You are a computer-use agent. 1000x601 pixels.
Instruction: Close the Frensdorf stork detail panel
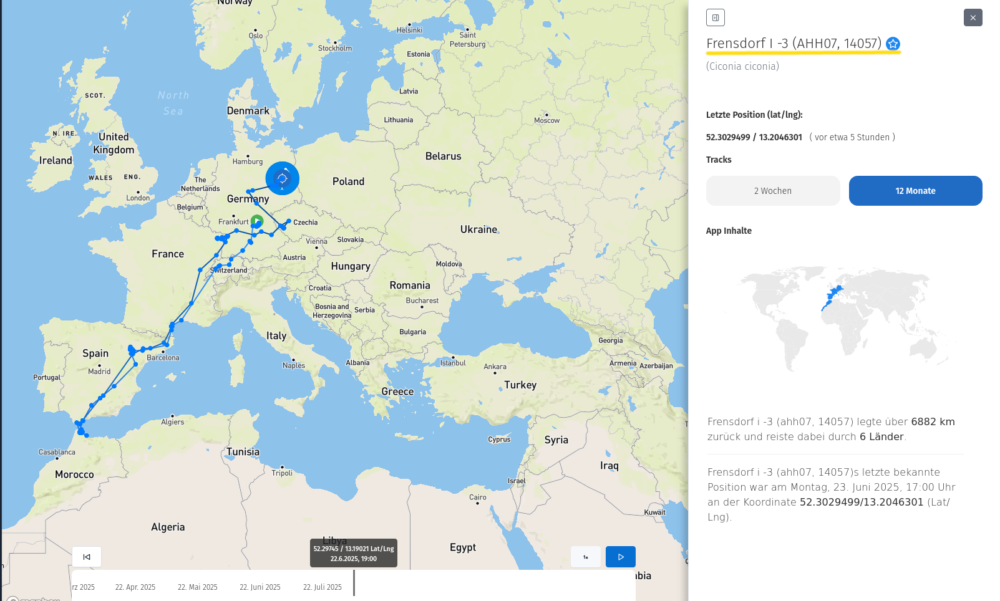point(973,17)
